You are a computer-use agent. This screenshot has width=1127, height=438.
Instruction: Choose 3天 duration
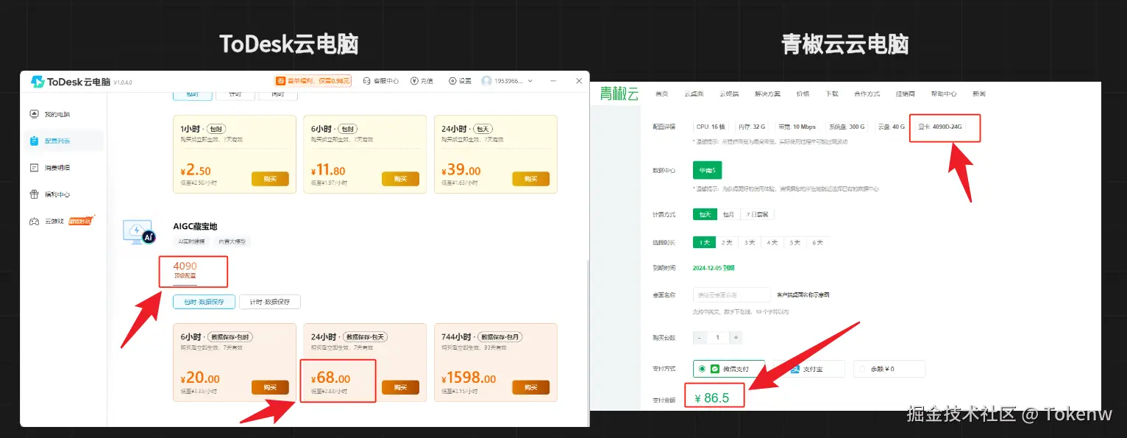point(750,242)
